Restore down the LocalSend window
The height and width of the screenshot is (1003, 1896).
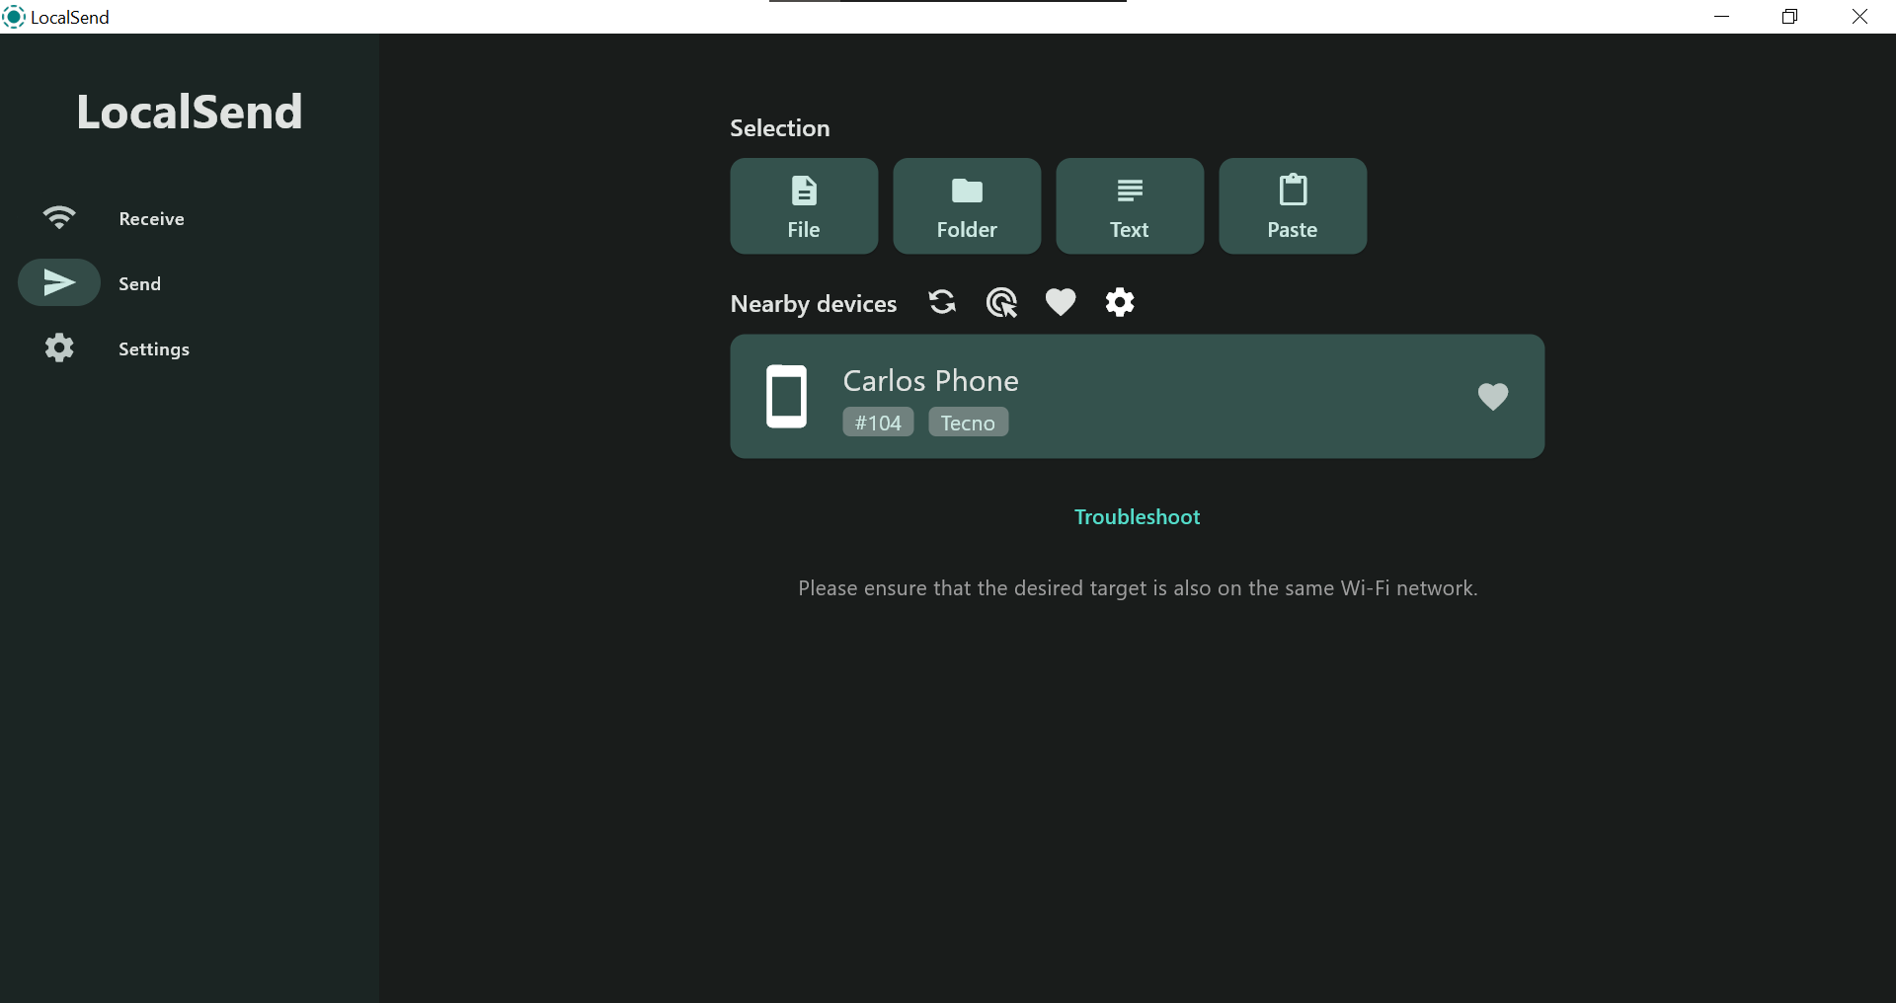pos(1790,17)
